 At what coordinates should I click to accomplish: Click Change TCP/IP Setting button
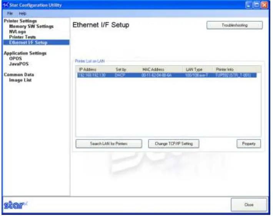[173, 144]
